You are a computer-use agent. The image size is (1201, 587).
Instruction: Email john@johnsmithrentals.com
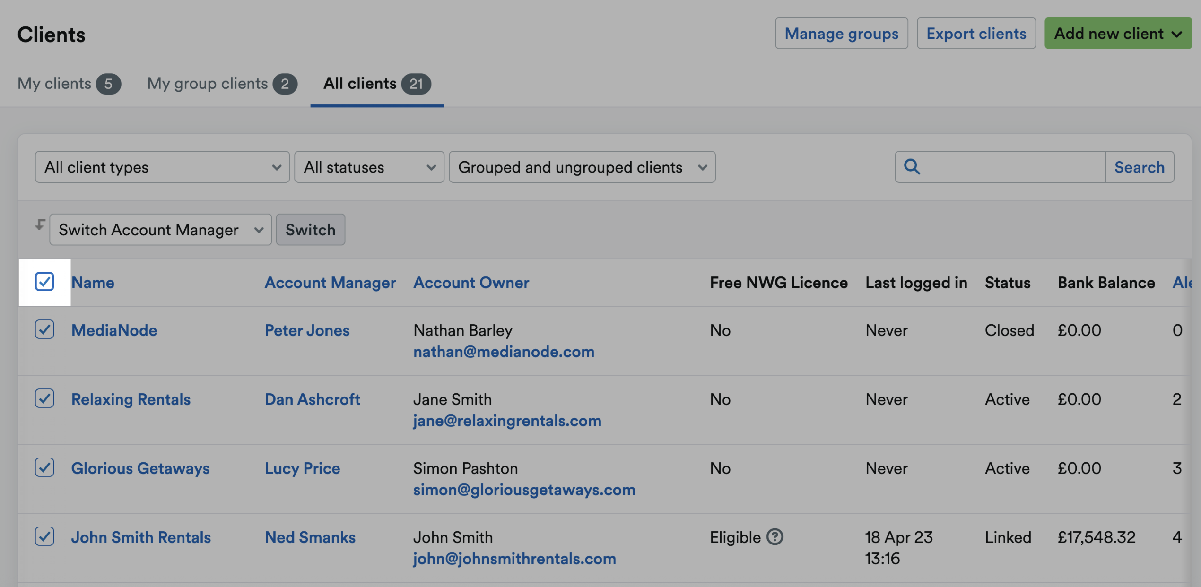[x=514, y=559]
